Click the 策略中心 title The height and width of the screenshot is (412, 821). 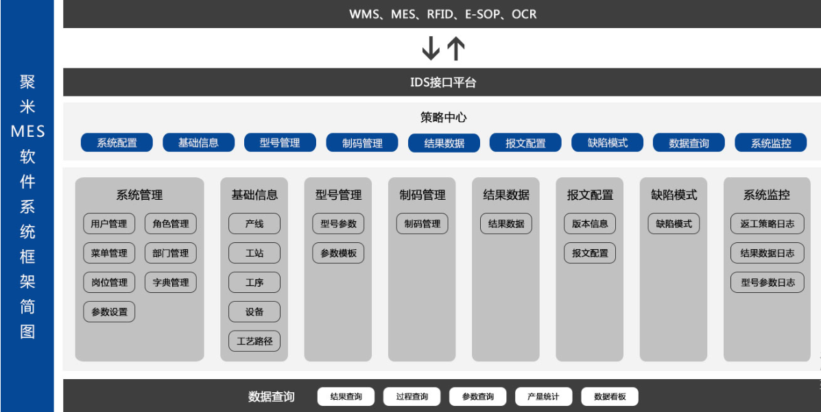tap(444, 118)
